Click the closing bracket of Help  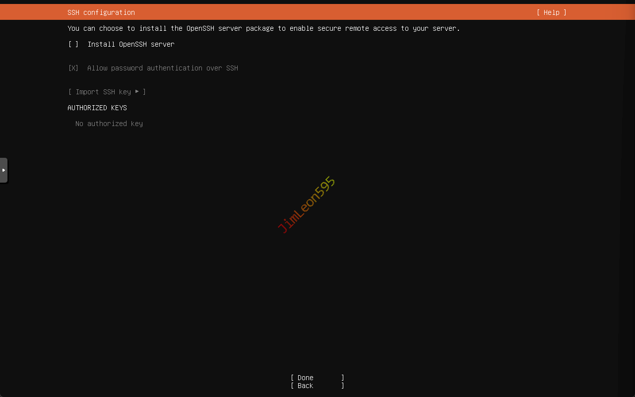(x=565, y=12)
